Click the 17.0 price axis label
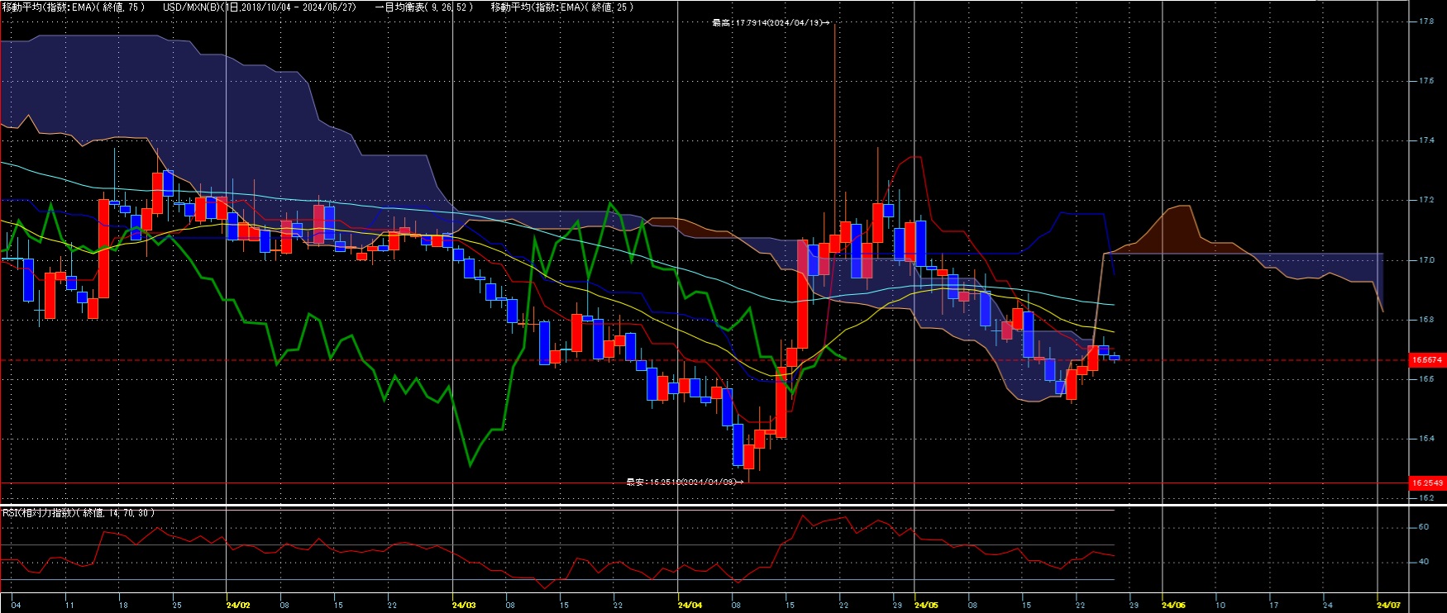1447x613 pixels. click(1426, 260)
